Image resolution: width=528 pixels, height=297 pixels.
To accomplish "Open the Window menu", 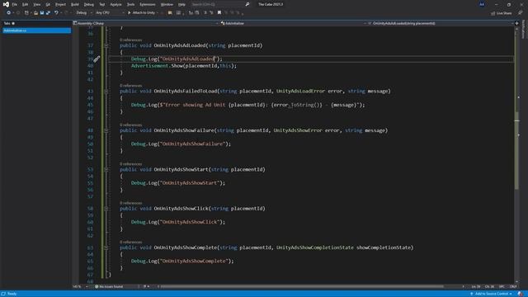I will (167, 4).
